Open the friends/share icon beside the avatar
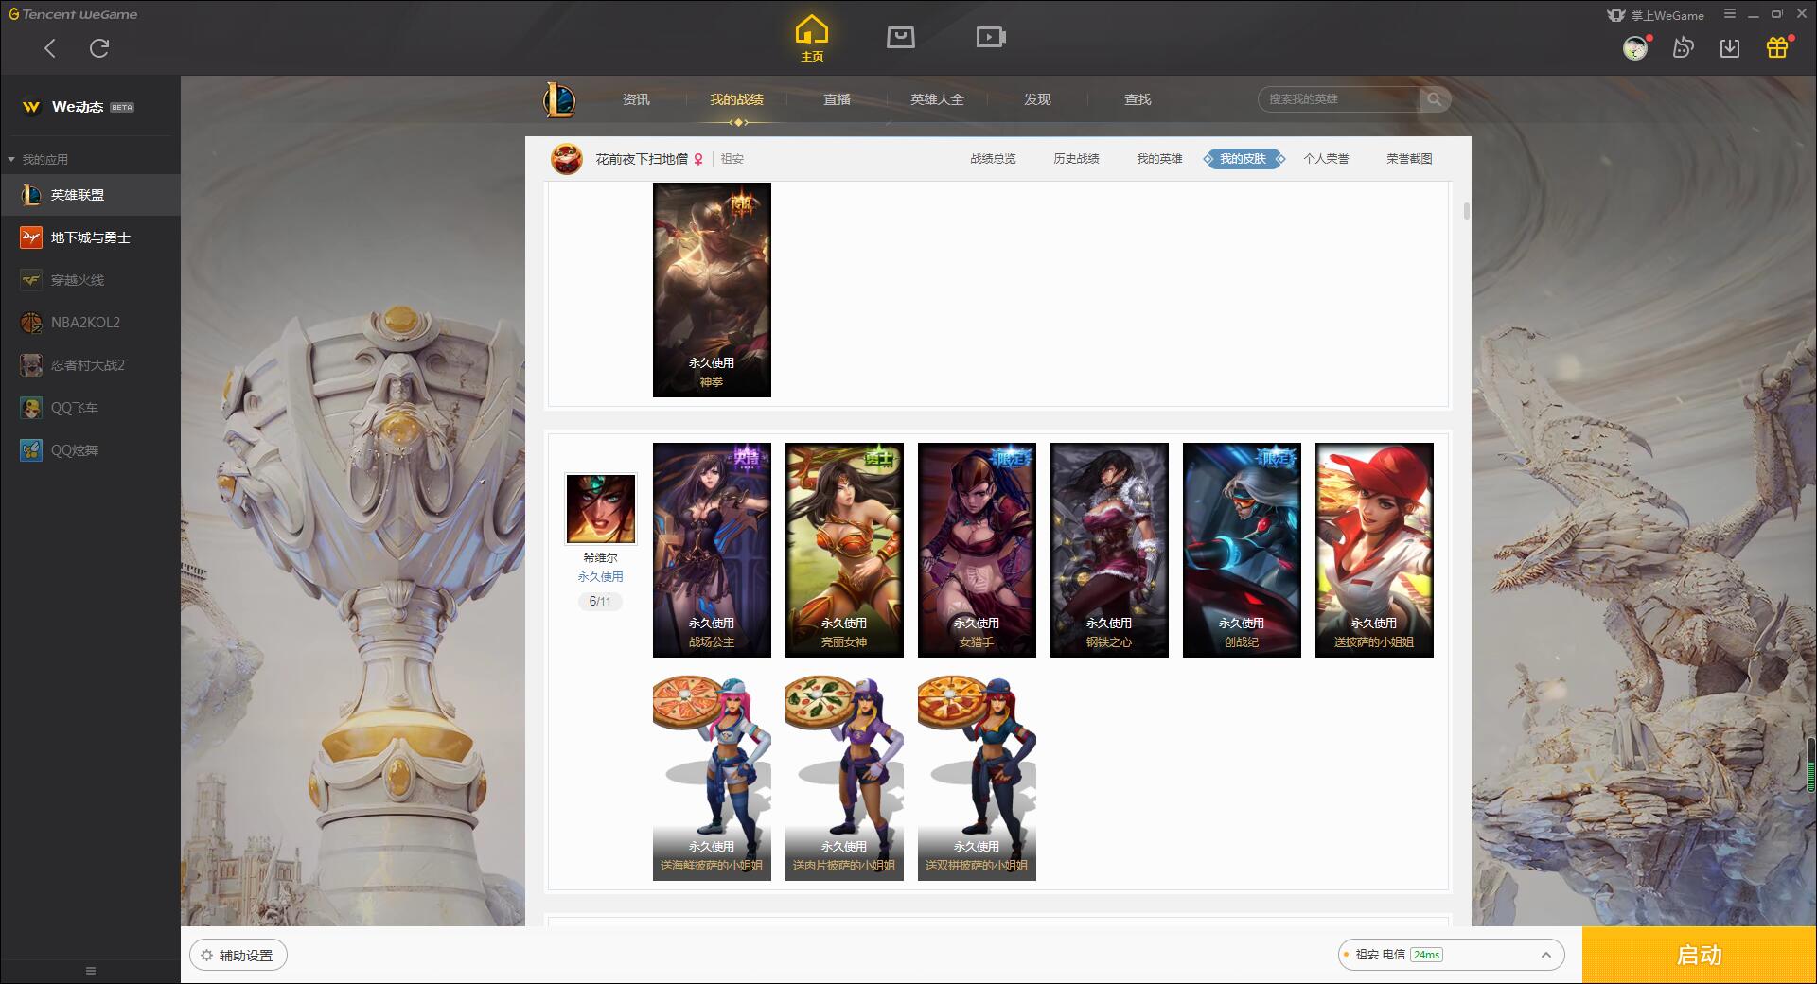The width and height of the screenshot is (1817, 984). tap(1683, 48)
